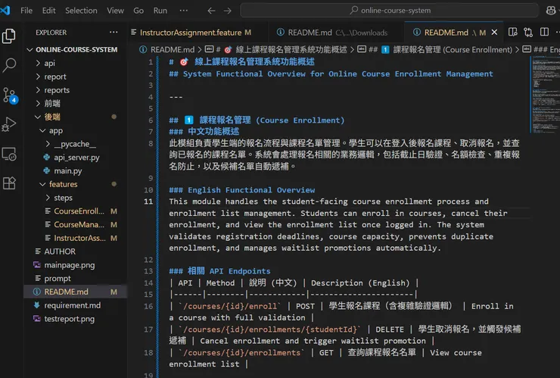This screenshot has width=560, height=378.
Task: Open CourseEnroll... feature file
Action: click(79, 211)
